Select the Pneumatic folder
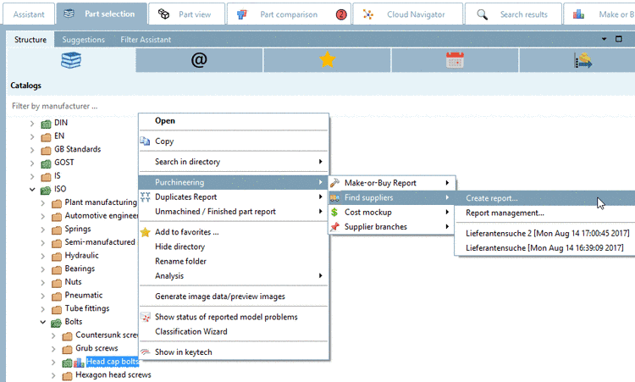The image size is (635, 382). 84,296
